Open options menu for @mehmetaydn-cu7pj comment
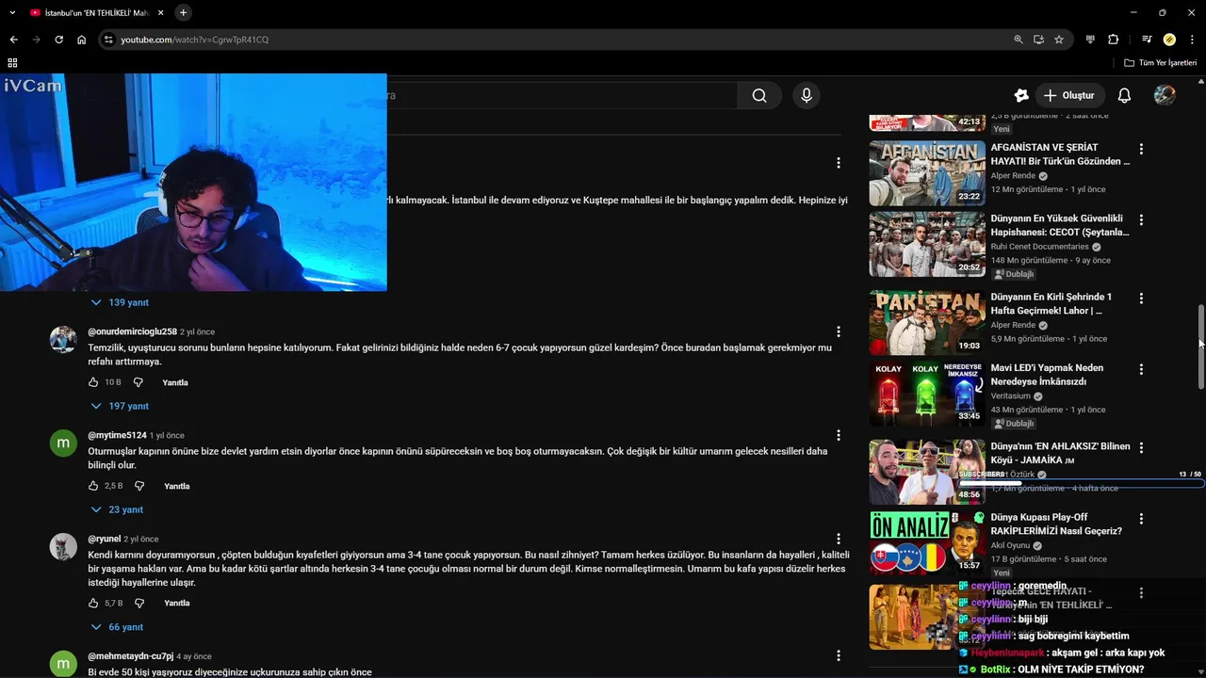 coord(838,655)
